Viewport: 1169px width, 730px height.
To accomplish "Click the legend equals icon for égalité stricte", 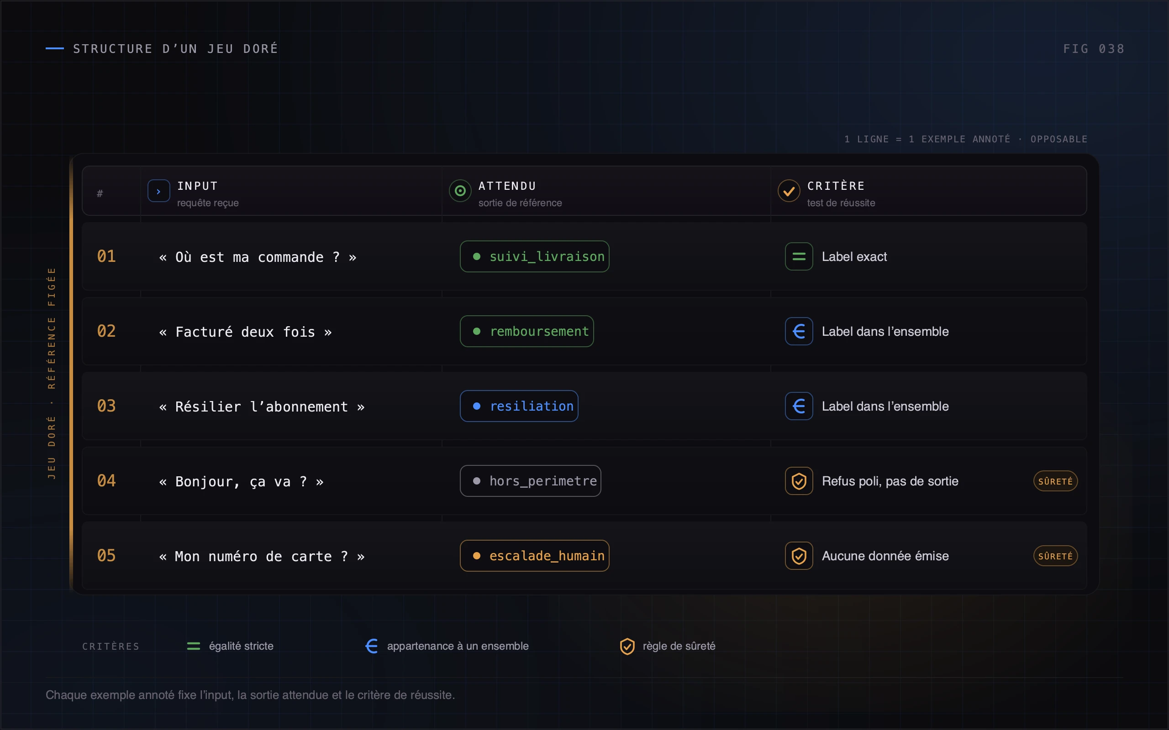I will [x=193, y=646].
